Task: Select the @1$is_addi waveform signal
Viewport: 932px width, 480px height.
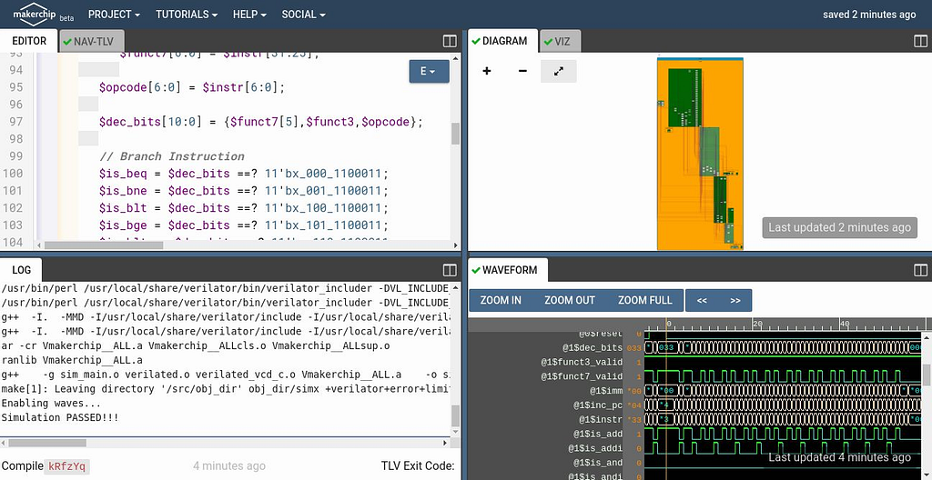Action: 595,448
